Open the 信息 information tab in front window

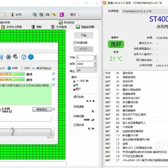tap(12, 68)
